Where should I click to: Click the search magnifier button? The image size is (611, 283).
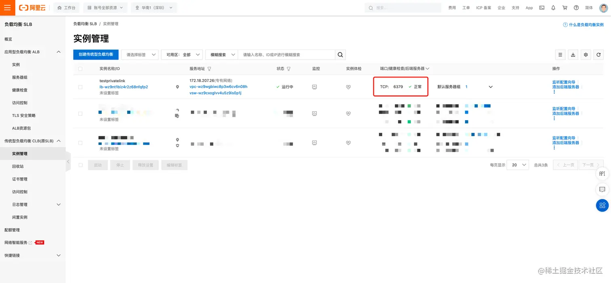(340, 55)
